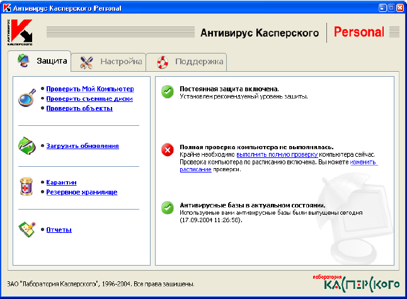Click the database date 17.09.2004 text
The height and width of the screenshot is (299, 407).
coord(211,220)
